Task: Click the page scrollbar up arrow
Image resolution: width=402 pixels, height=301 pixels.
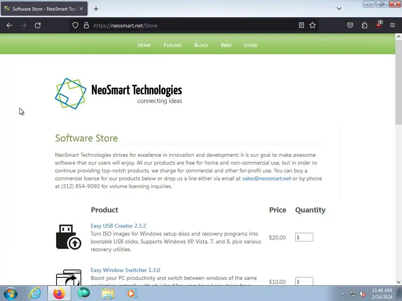Action: click(399, 36)
